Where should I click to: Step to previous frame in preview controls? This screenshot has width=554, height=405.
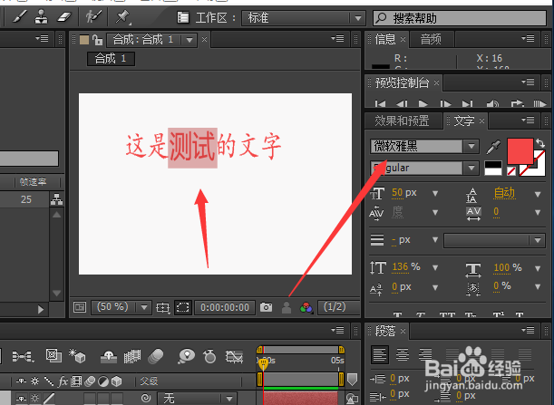[402, 104]
